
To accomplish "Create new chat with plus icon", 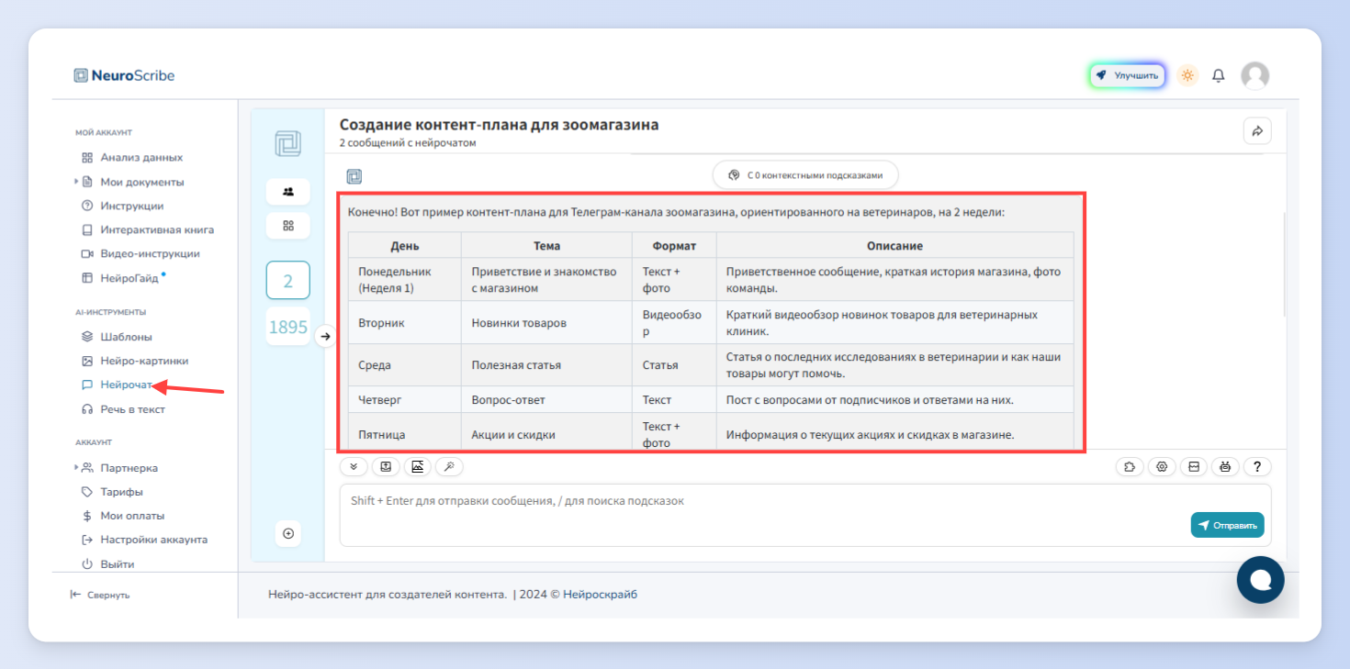I will point(288,533).
